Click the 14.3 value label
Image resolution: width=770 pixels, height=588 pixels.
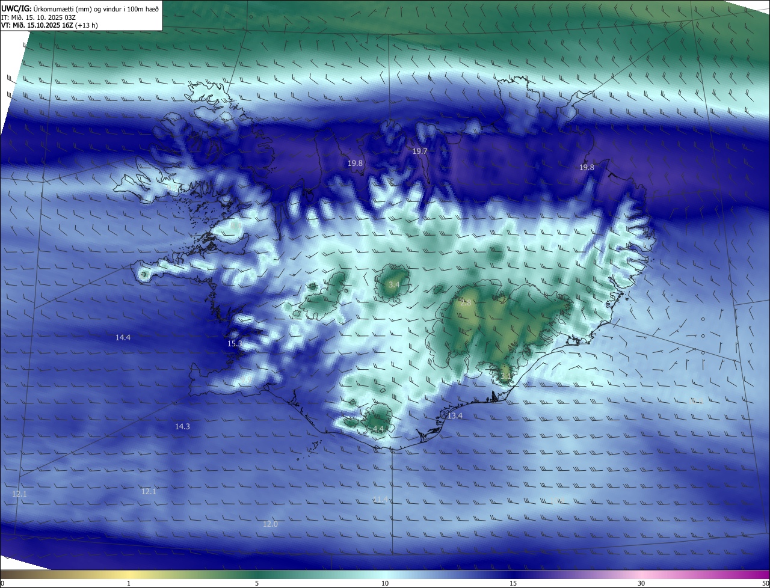click(x=182, y=426)
